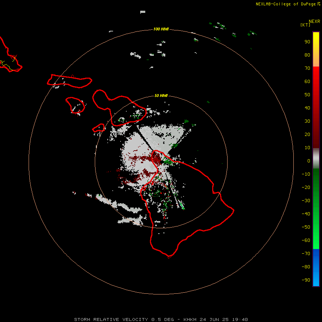Click the 90 value on velocity scale
Screen dimensions: 322x322
point(307,42)
